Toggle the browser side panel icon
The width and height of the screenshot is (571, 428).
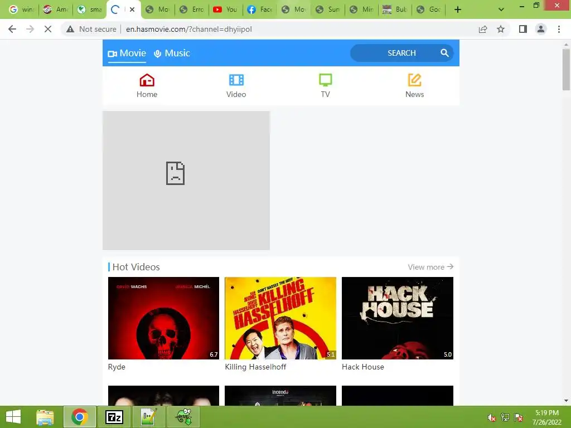(523, 29)
